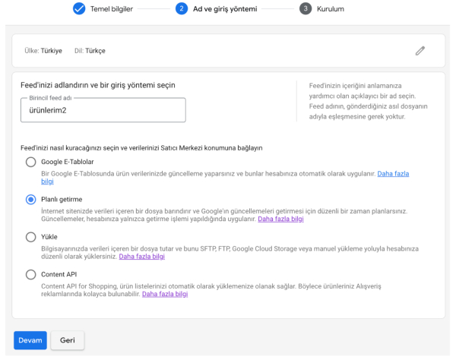Click the pencil edit icon for country and language
Viewport: 456px width, 360px height.
pyautogui.click(x=420, y=51)
